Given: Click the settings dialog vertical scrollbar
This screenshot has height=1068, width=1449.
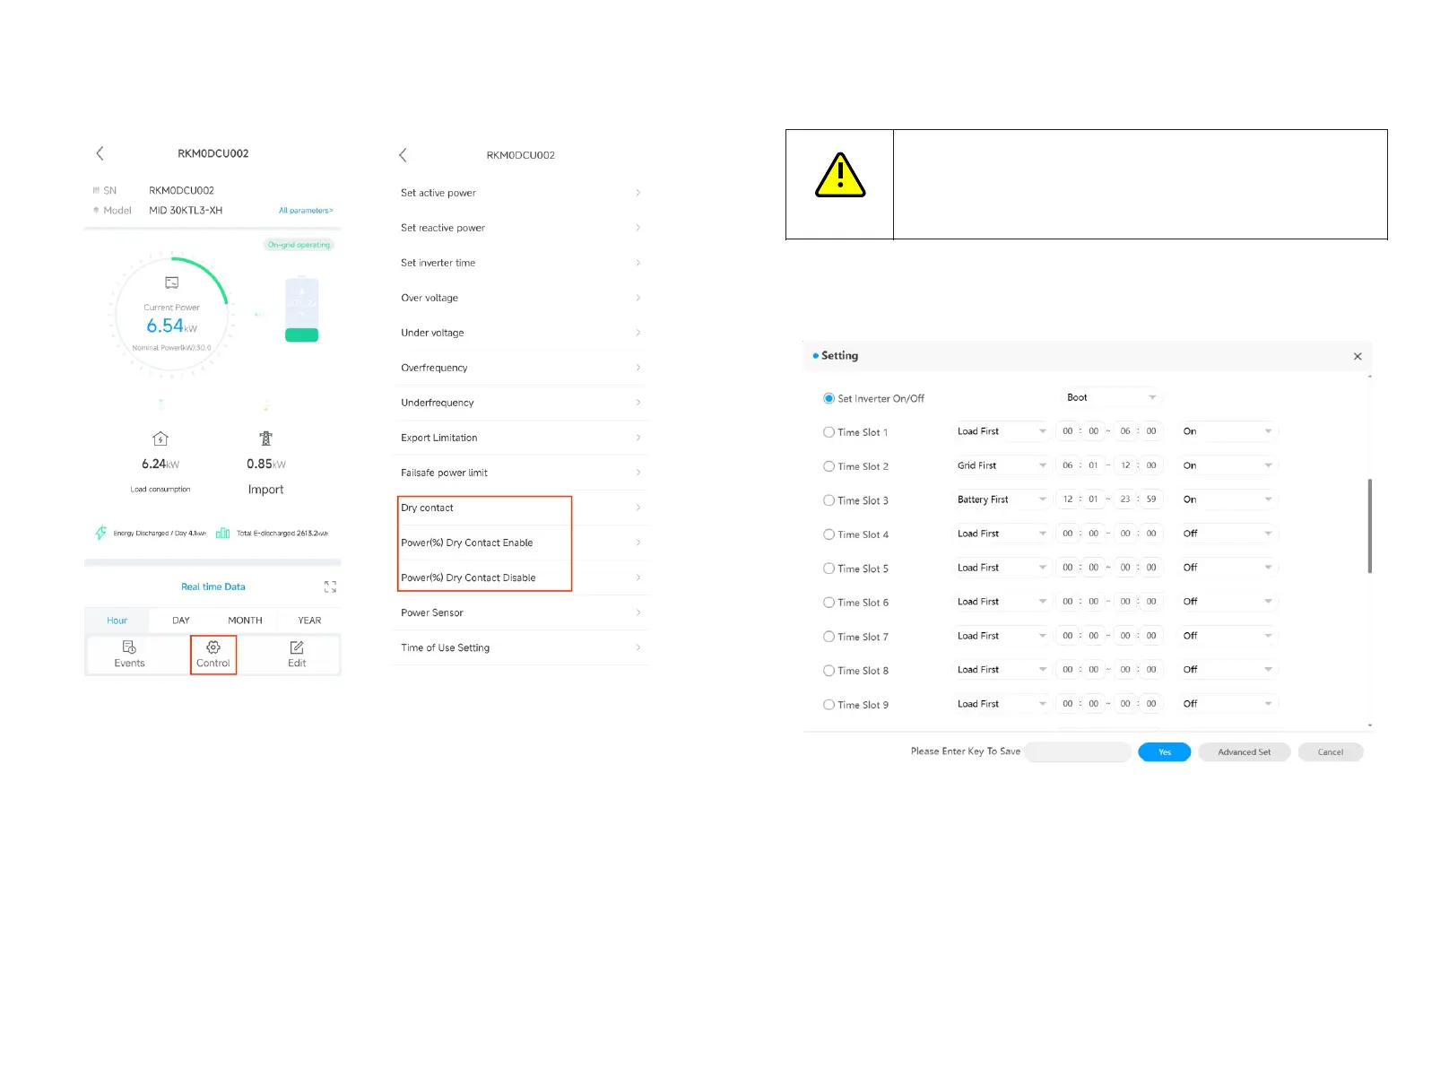Looking at the screenshot, I should tap(1369, 525).
